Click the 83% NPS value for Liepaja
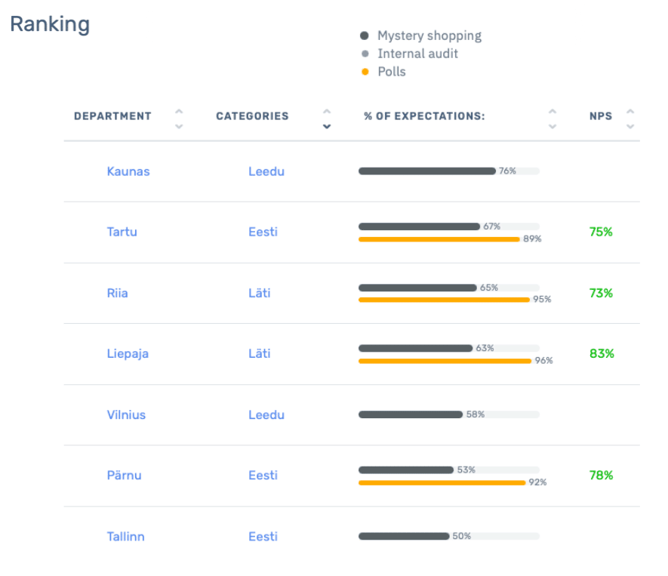This screenshot has width=668, height=576. click(601, 353)
